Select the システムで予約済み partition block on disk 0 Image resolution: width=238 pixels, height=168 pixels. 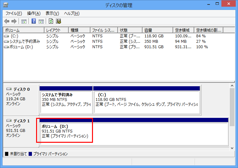click(x=66, y=102)
